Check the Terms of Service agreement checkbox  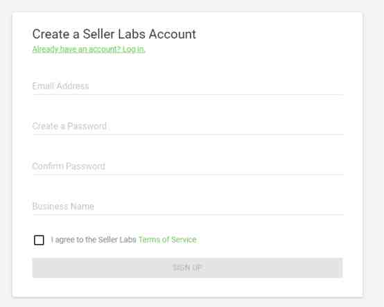(39, 240)
